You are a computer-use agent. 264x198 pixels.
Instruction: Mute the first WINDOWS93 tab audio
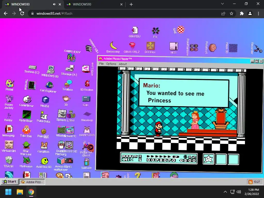pos(54,4)
